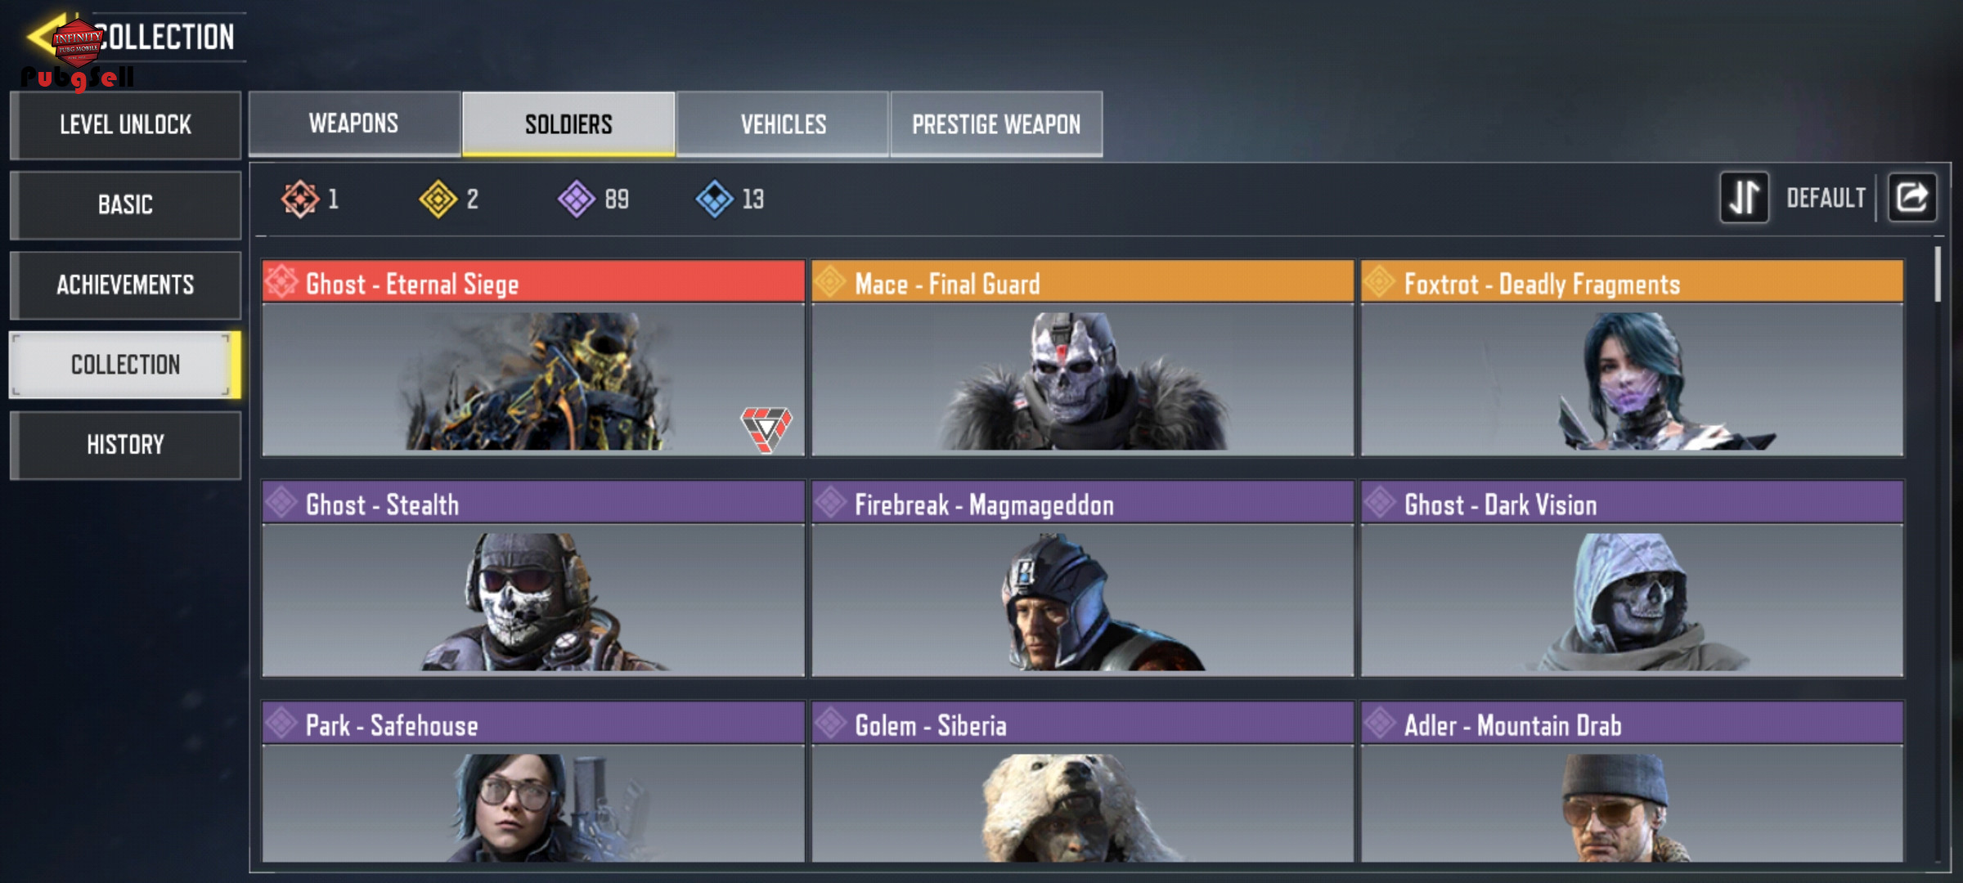Go to the History section
Screen dimensions: 1963x883
tap(125, 445)
